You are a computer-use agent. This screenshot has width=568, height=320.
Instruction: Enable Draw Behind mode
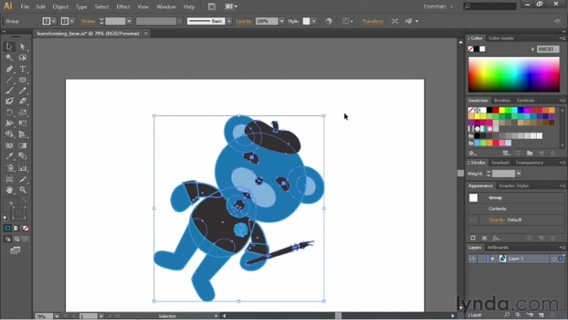(x=16, y=239)
